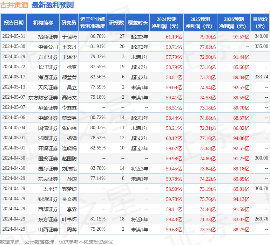Click the 75.20% accuracy value
The width and height of the screenshot is (270, 245).
98,229
